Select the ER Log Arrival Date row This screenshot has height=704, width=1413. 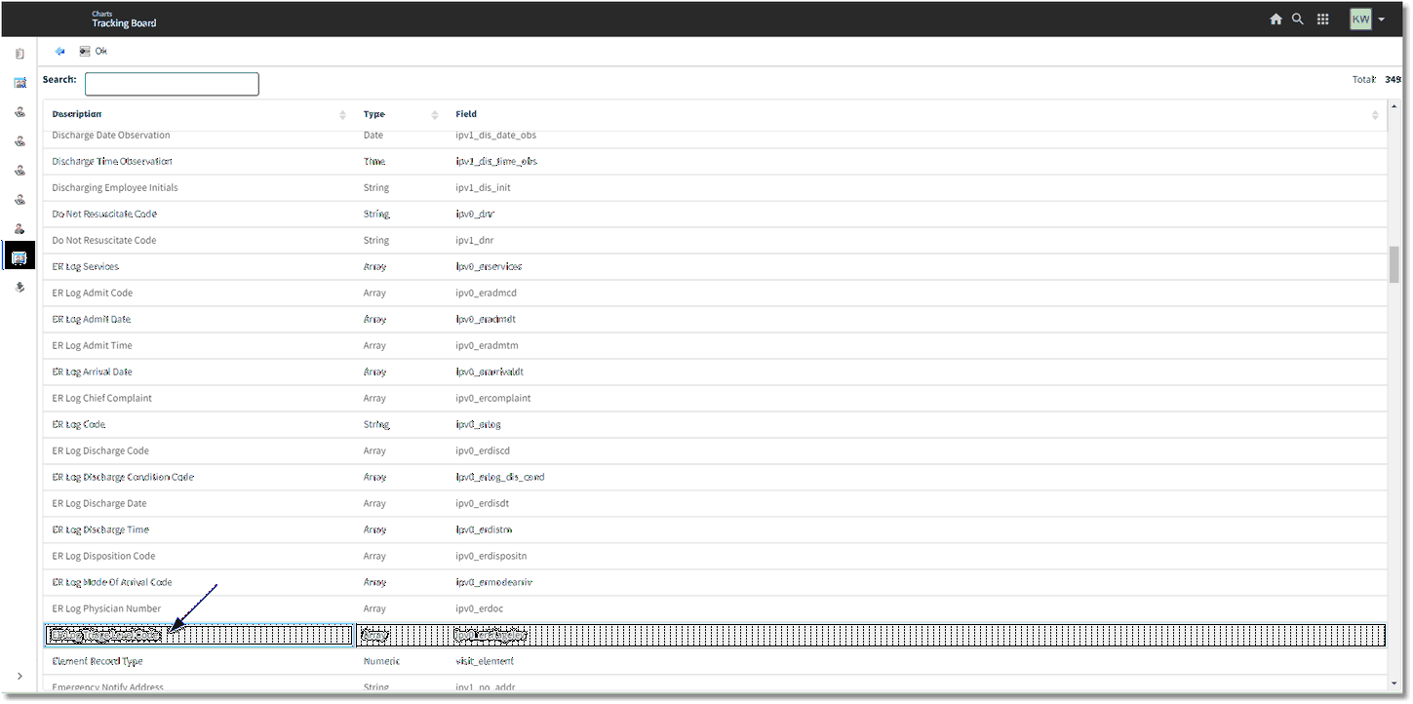[715, 372]
